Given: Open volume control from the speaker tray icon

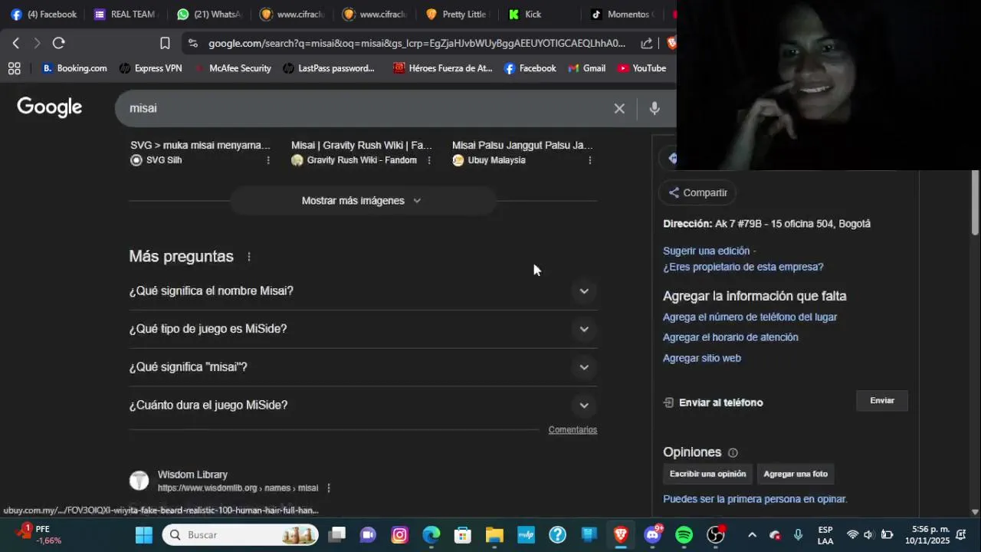Looking at the screenshot, I should point(869,534).
